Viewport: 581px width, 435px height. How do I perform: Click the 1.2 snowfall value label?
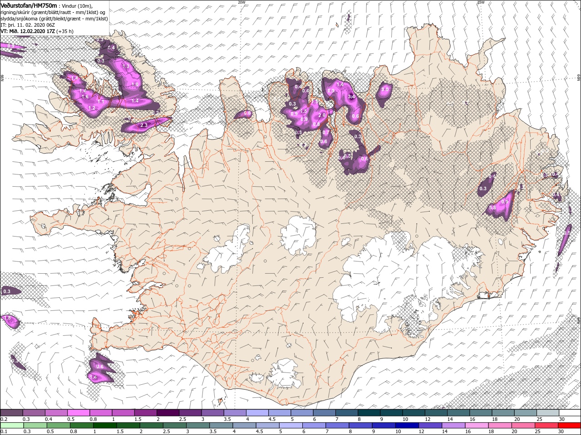(x=92, y=108)
